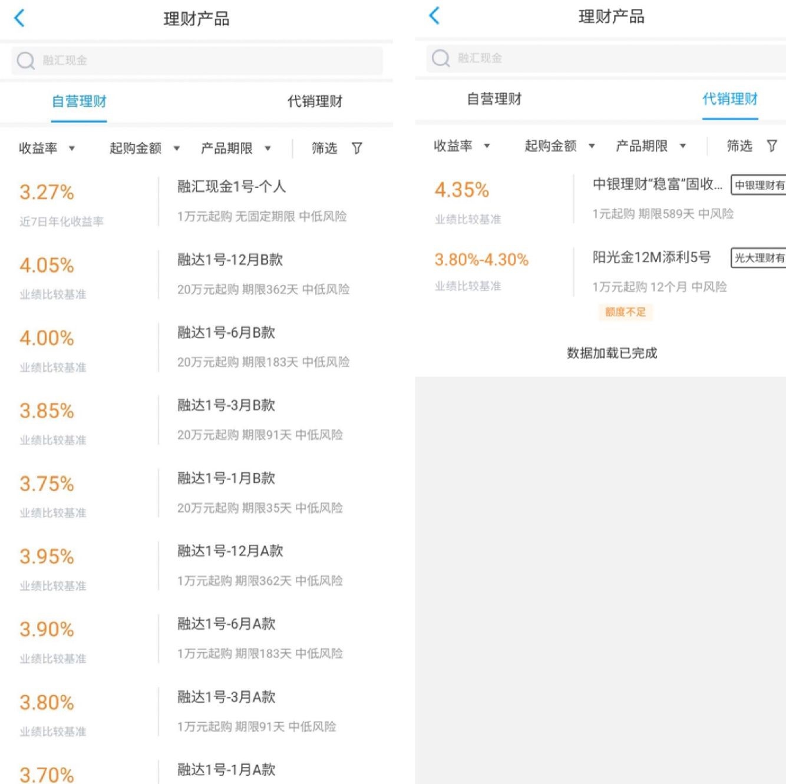Open product 融汇现金1号-个人

(x=232, y=187)
